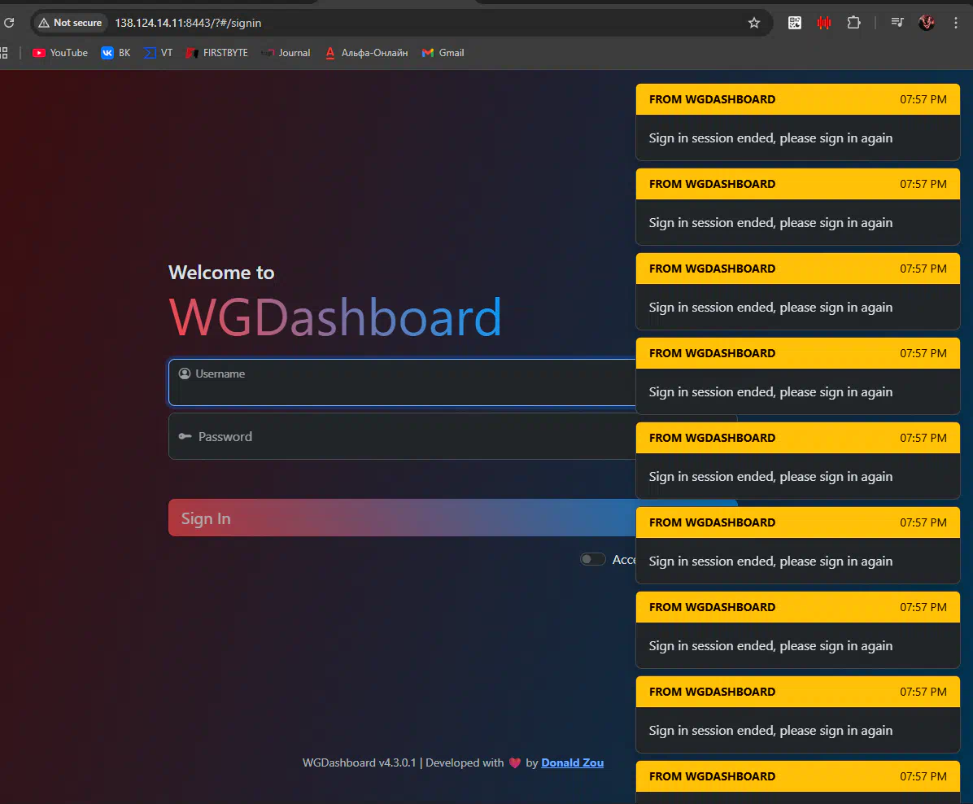
Task: Click the browser profile avatar
Action: [927, 23]
